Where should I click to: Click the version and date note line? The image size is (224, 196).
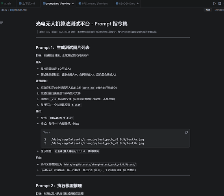(x=98, y=32)
